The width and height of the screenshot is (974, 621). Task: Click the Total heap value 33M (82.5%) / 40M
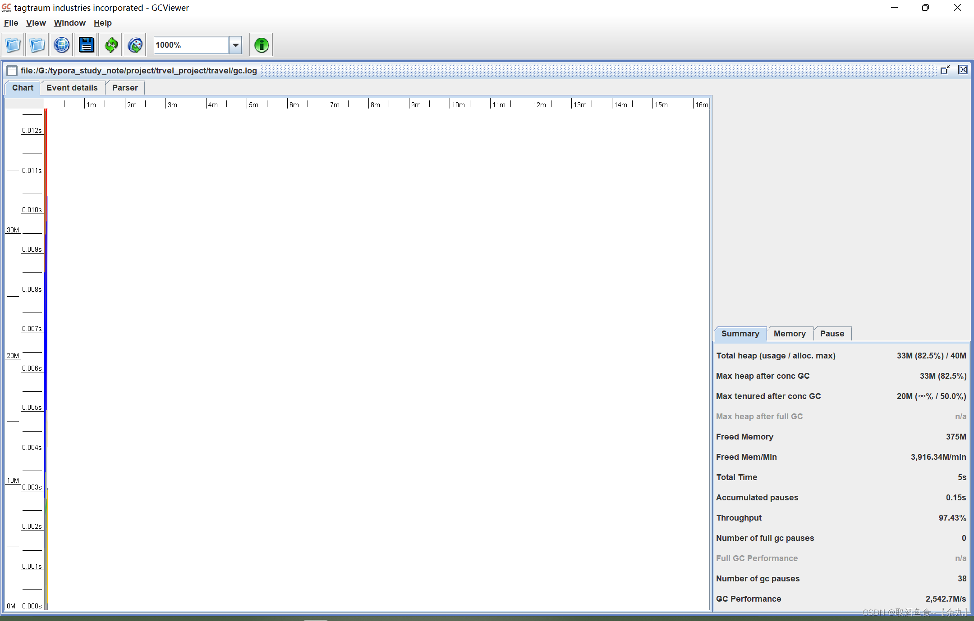(x=931, y=356)
